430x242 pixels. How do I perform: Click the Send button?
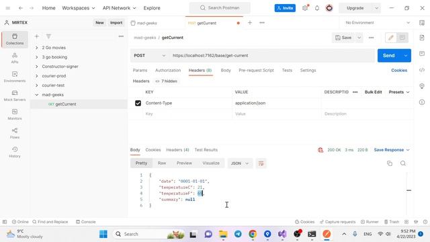click(389, 56)
